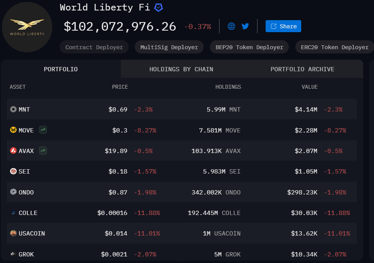The height and width of the screenshot is (263, 374).
Task: Click the -0.37% portfolio change
Action: [198, 26]
